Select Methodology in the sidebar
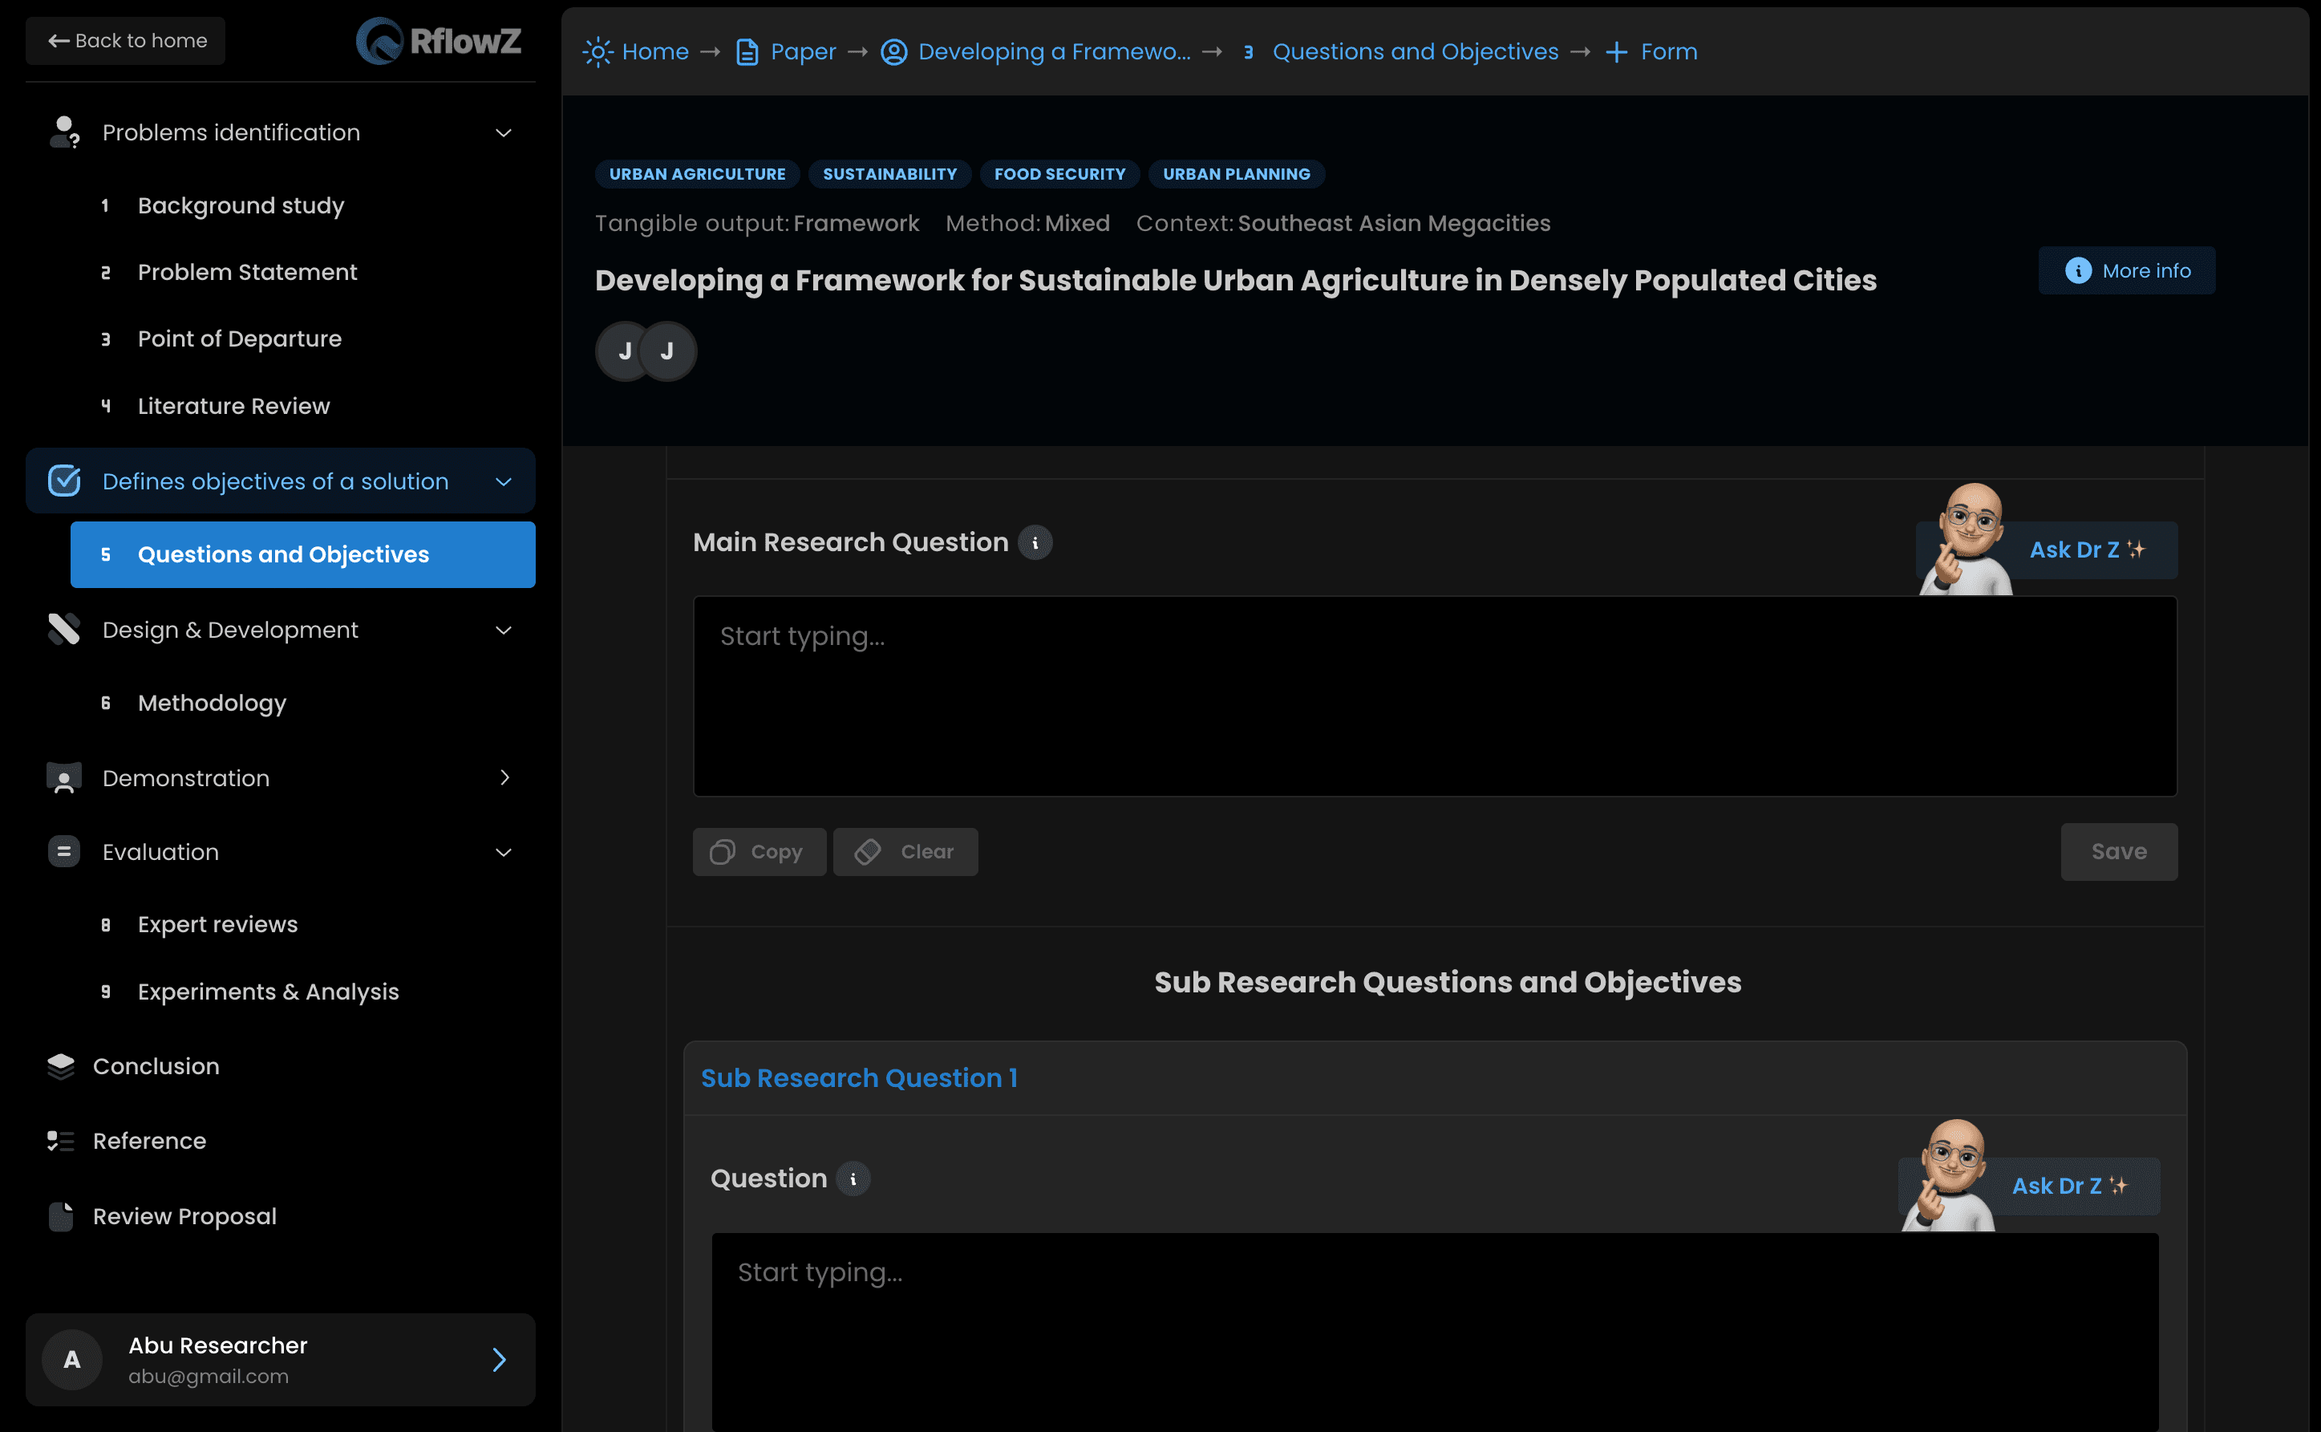2321x1432 pixels. 211,703
